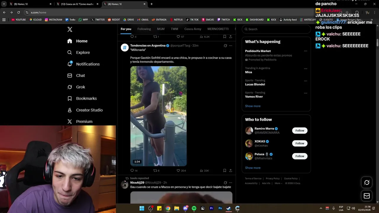Show hidden system tray icons

[321, 208]
